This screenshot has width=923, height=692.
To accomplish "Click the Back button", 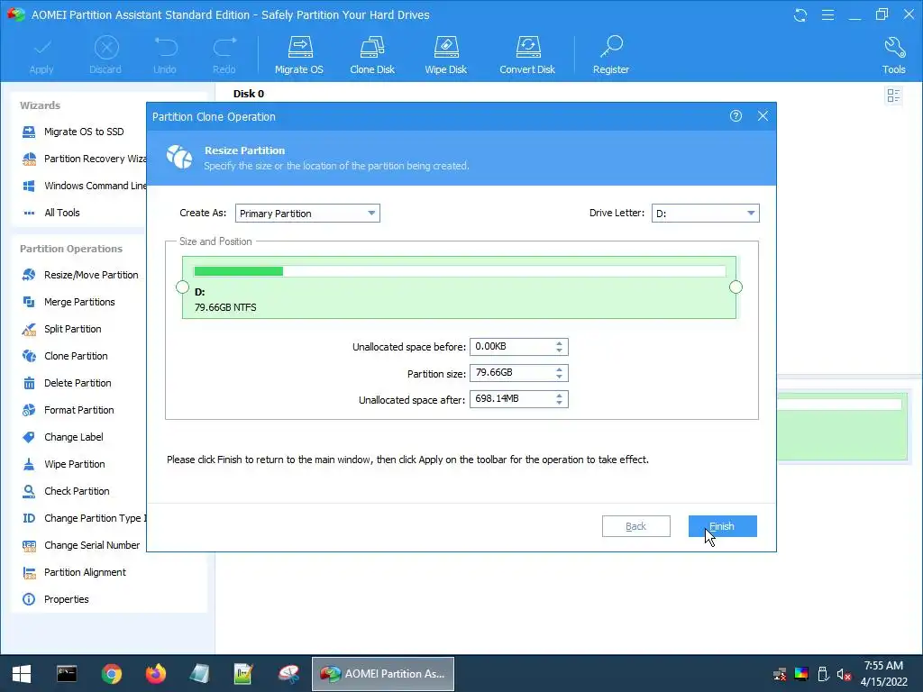I will pos(635,526).
